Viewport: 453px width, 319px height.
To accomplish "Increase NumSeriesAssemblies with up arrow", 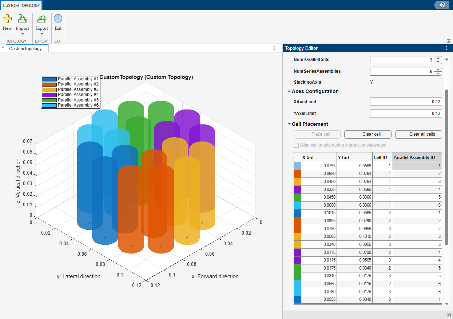I will (x=438, y=70).
